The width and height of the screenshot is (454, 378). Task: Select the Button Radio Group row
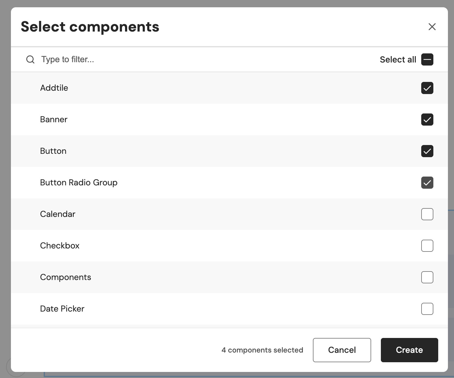79,183
